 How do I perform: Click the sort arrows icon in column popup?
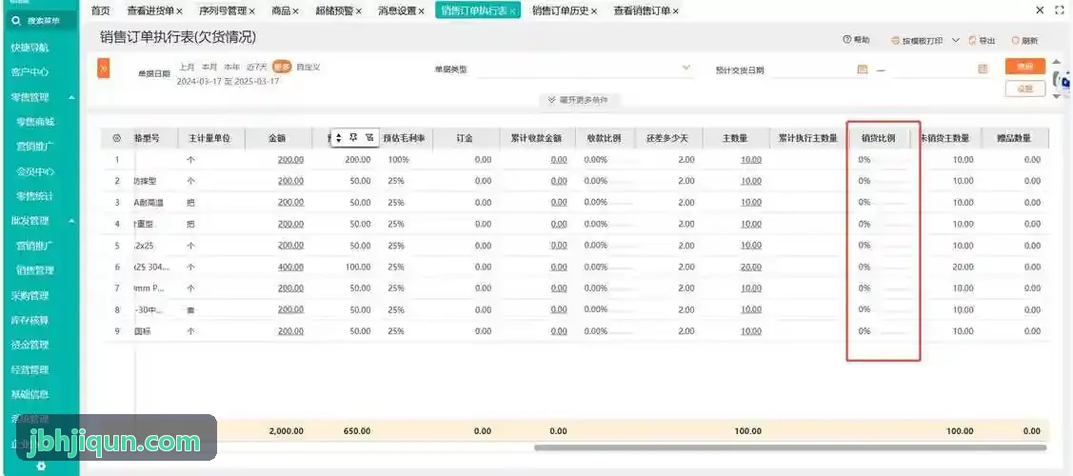pyautogui.click(x=338, y=137)
